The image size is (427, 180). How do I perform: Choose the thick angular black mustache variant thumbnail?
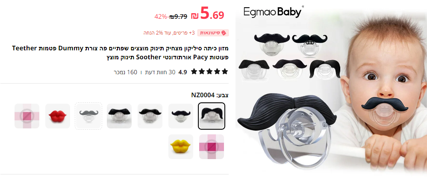[x=119, y=116]
